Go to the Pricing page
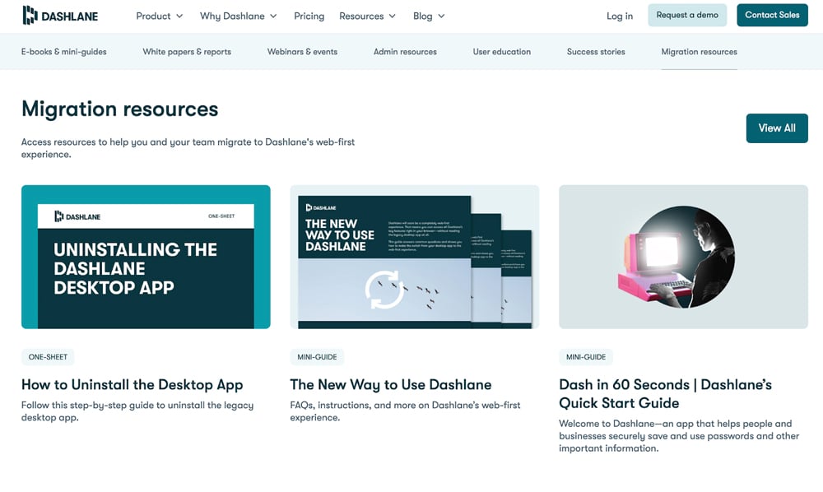823x492 pixels. click(309, 16)
